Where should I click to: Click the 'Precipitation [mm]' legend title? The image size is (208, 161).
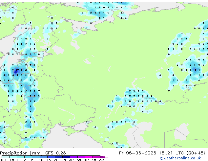click(x=21, y=153)
